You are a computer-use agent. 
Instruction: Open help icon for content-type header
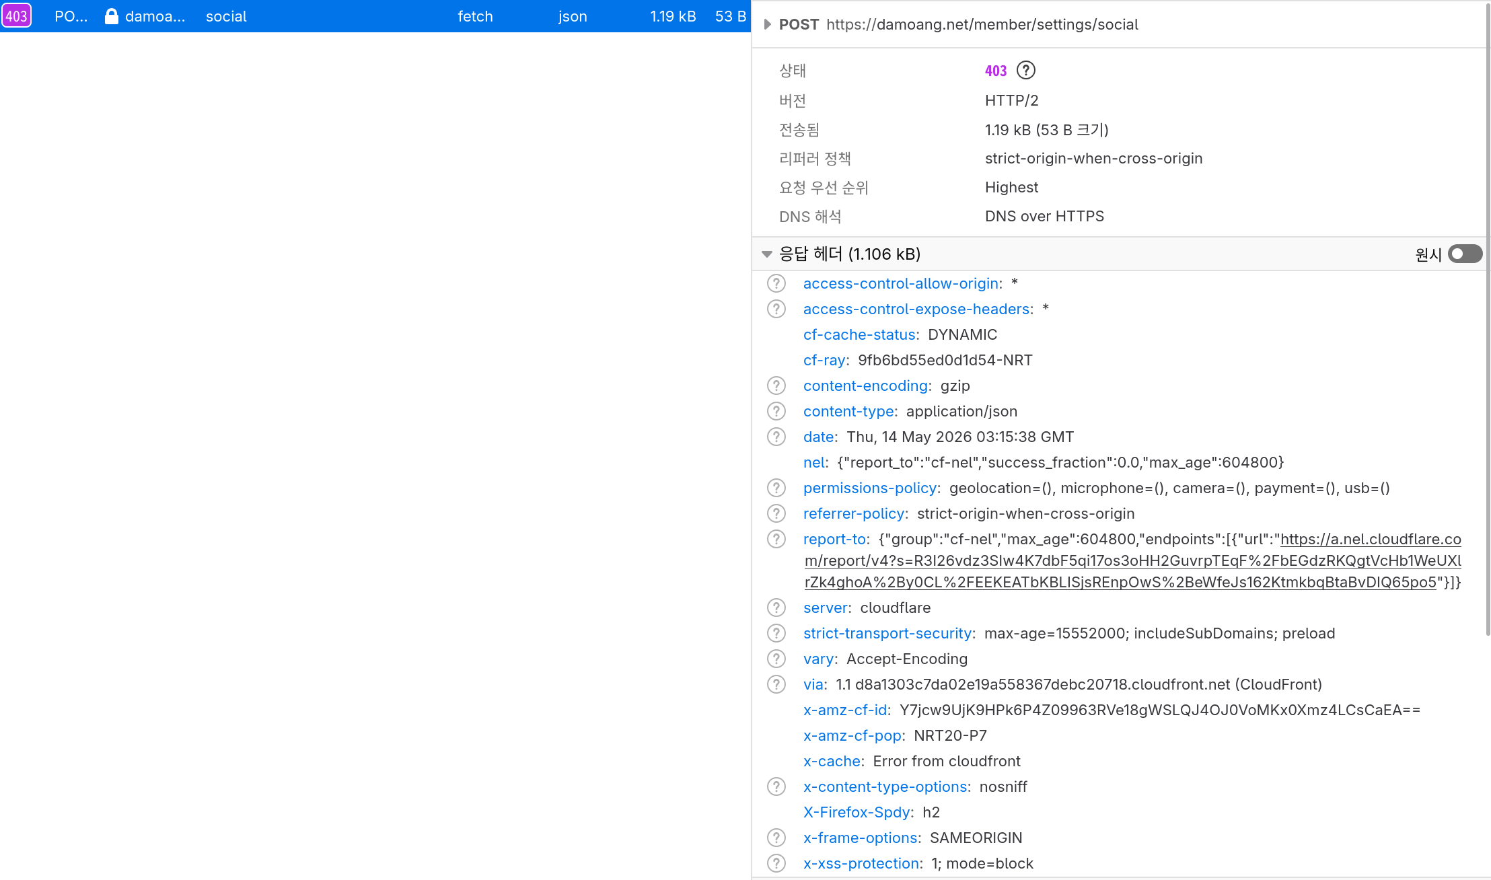point(776,411)
